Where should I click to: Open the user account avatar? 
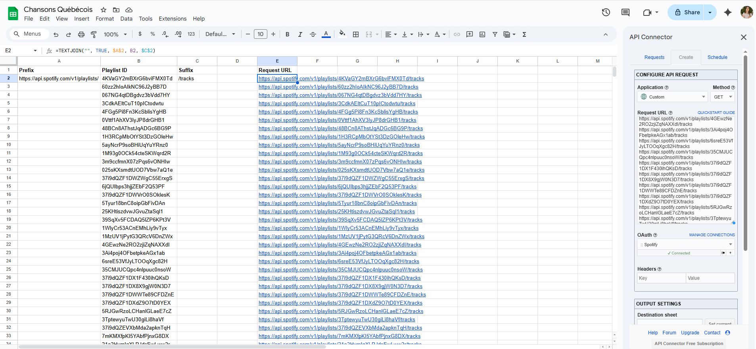747,12
